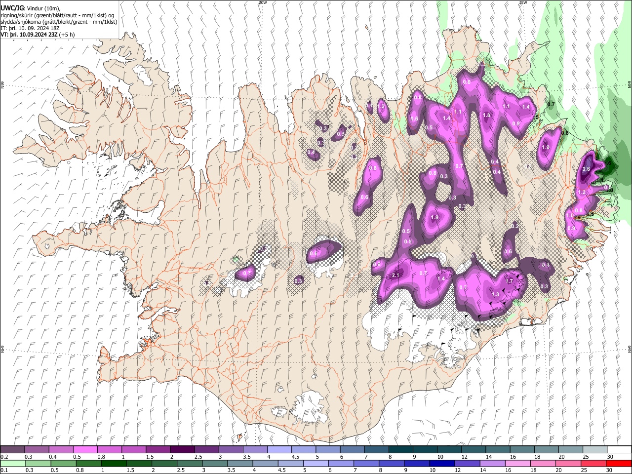Click the slate blue 6 swatch on snow scale
Image resolution: width=632 pixels, height=474 pixels.
[352, 450]
